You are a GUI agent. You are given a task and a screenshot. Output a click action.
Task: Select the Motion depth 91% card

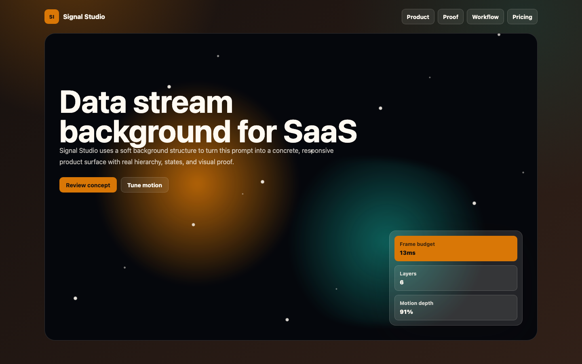[456, 307]
